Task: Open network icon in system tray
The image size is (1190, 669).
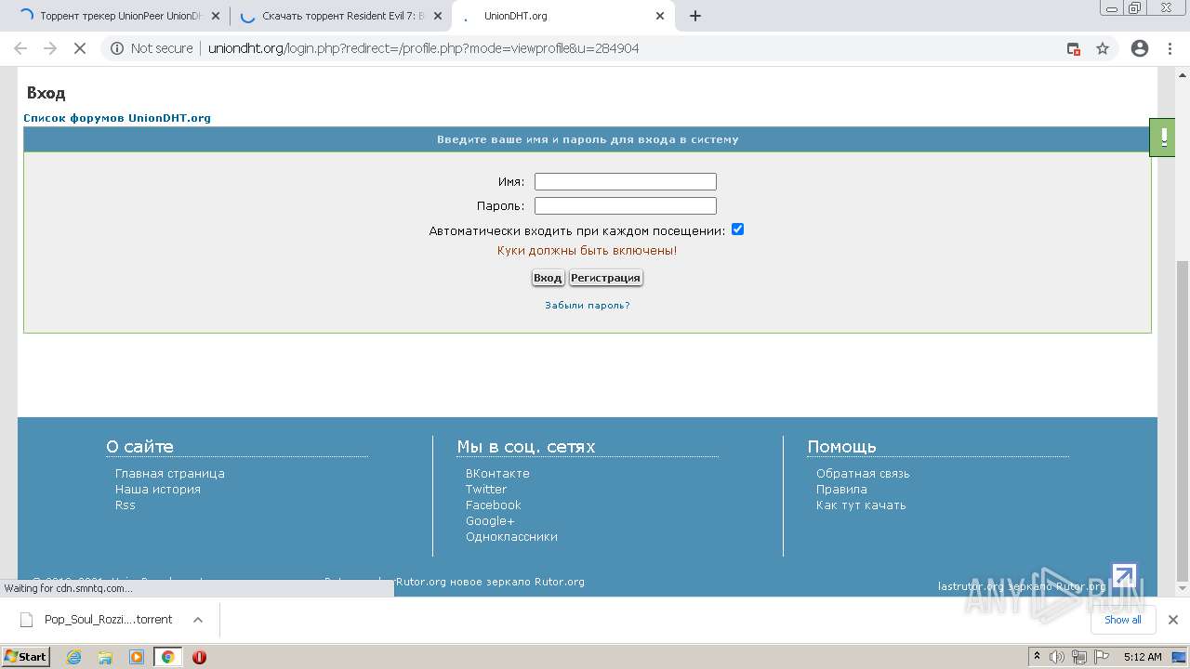Action: pyautogui.click(x=1078, y=657)
